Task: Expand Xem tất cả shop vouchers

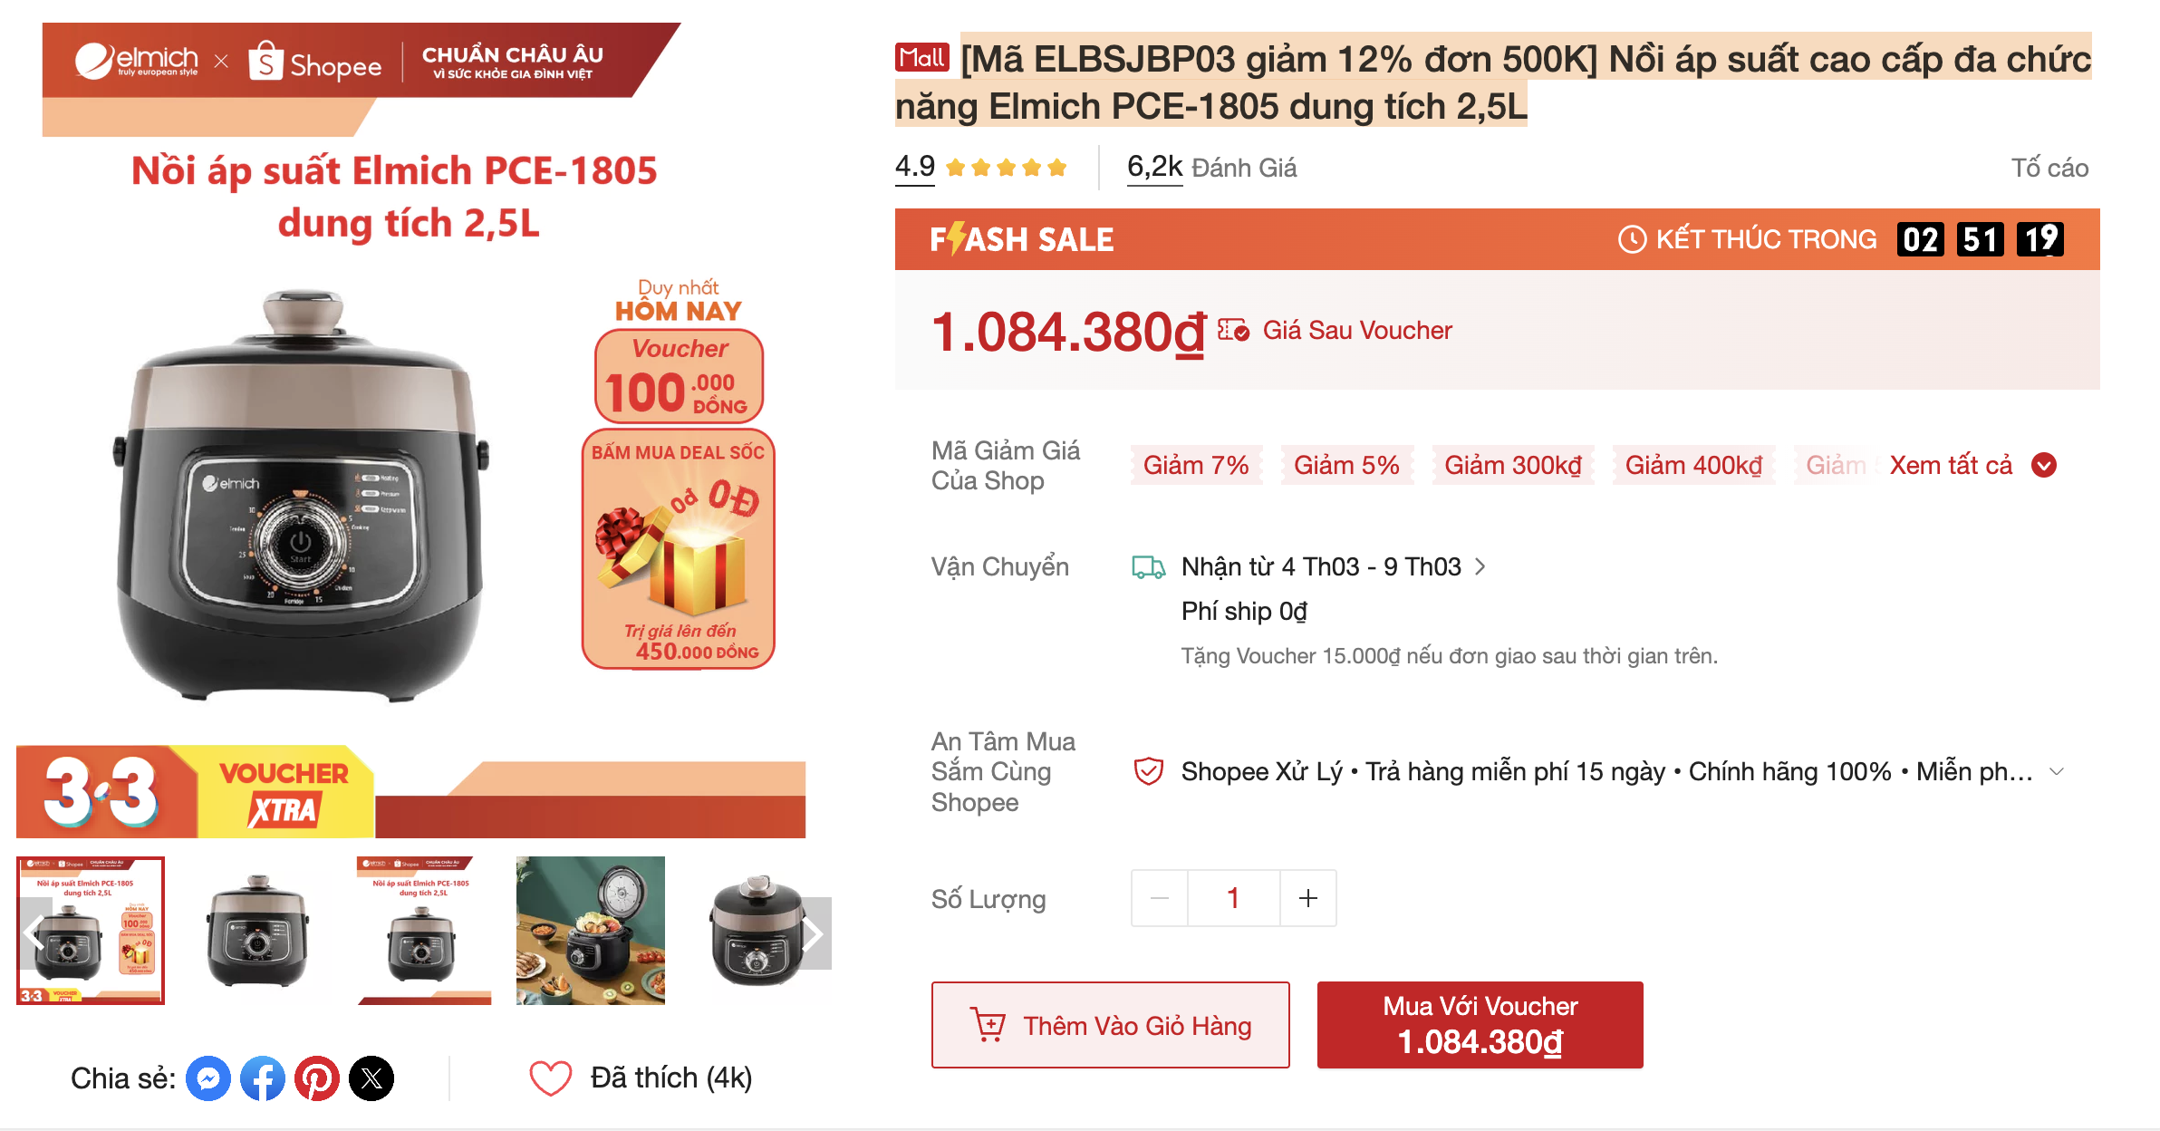Action: point(1972,465)
